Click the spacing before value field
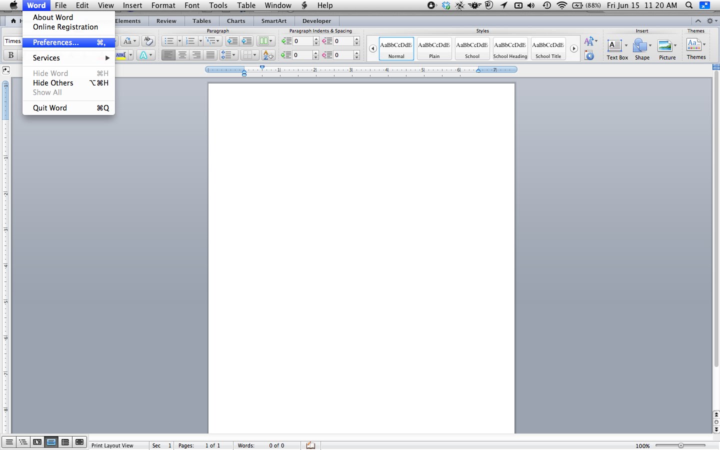Viewport: 720px width, 450px height. (x=343, y=41)
